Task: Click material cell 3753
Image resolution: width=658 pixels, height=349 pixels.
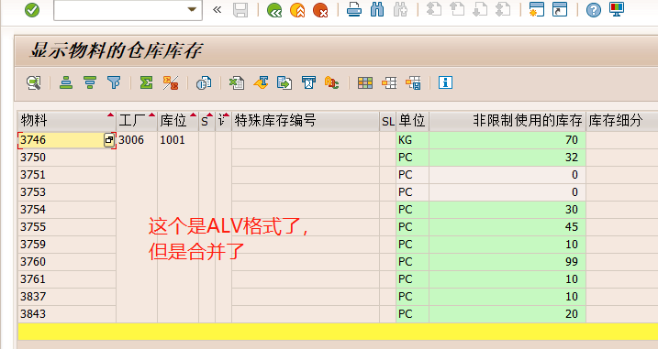Action: tap(67, 192)
